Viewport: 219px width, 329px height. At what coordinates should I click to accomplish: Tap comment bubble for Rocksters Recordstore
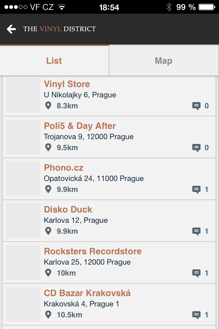pos(196,273)
